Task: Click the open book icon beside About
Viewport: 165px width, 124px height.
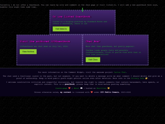Action: [82, 88]
